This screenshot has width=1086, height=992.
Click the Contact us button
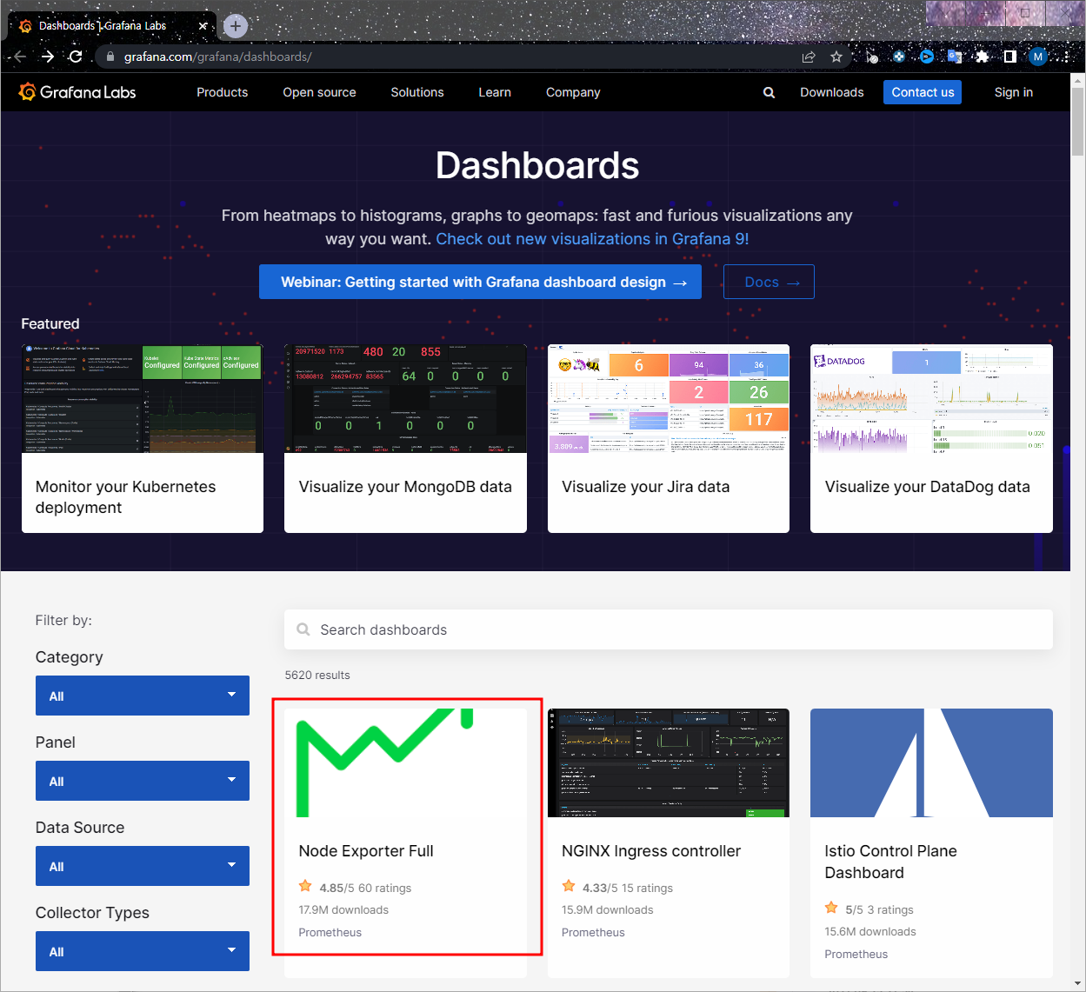click(x=923, y=92)
